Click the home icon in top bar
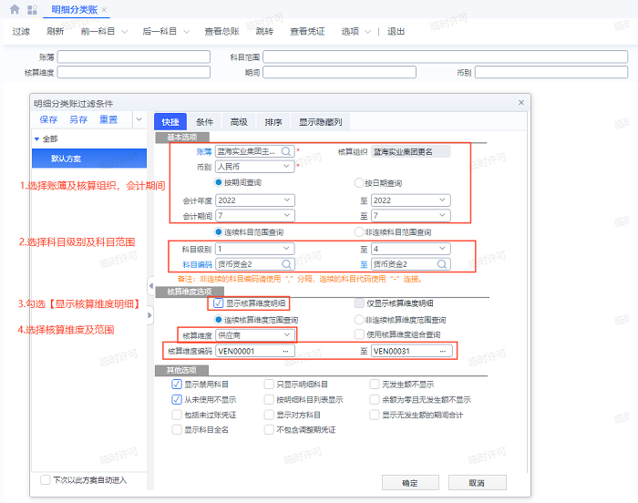The width and height of the screenshot is (638, 503). pos(14,9)
